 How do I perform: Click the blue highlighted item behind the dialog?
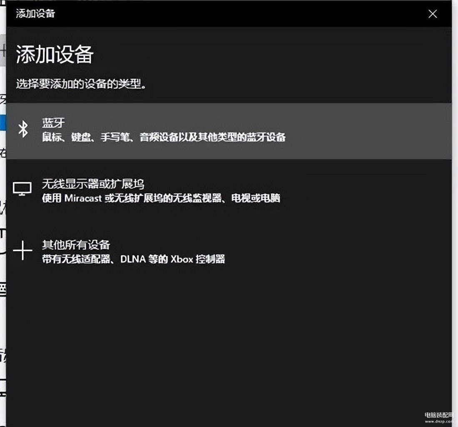pyautogui.click(x=3, y=123)
